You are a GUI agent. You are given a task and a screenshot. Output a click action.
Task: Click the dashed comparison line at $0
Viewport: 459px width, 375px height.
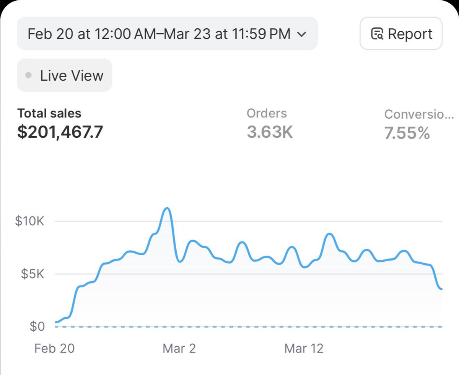pos(249,326)
